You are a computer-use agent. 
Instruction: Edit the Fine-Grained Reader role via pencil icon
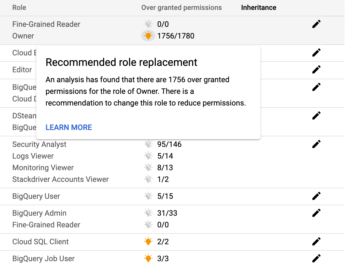[x=316, y=24]
